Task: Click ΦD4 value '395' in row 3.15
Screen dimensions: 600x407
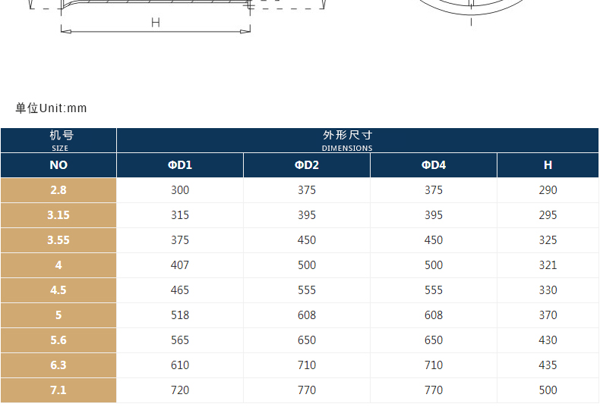Action: pyautogui.click(x=434, y=215)
